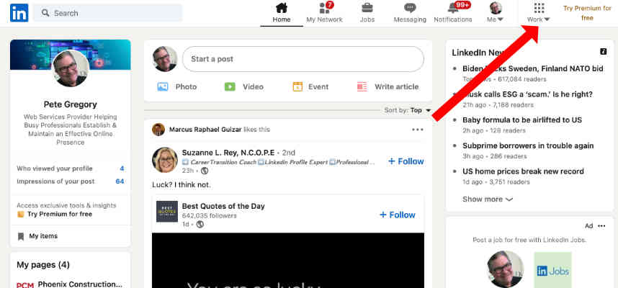Read US home prices break new record

click(524, 171)
